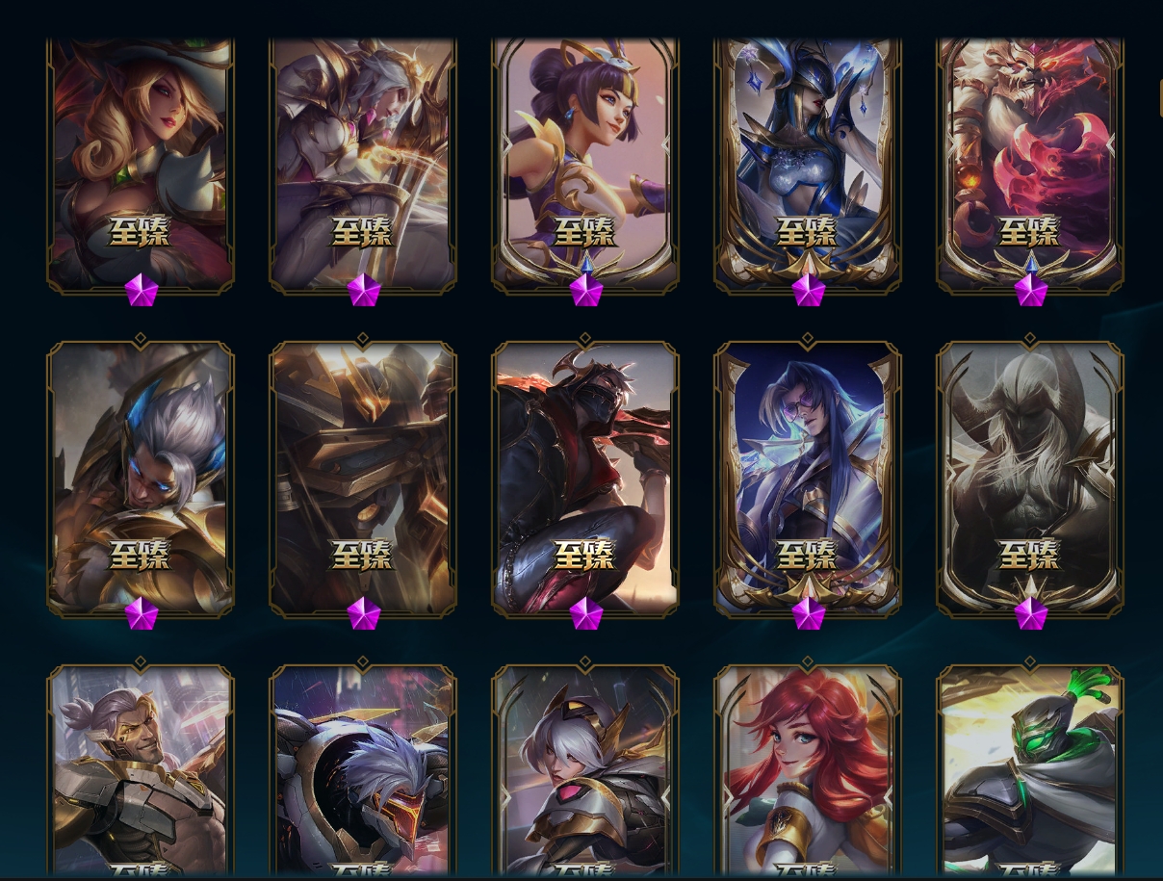The image size is (1163, 881).
Task: Click the scrollbar handle at right edge
Action: click(x=1160, y=96)
